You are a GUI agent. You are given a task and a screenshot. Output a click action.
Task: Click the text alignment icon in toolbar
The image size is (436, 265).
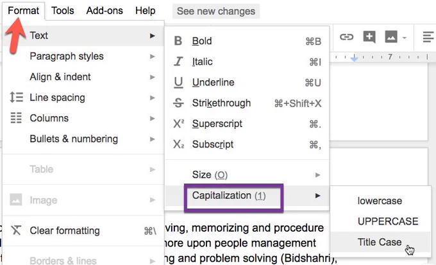tap(428, 37)
